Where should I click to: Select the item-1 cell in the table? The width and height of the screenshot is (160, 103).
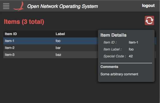click(10, 41)
